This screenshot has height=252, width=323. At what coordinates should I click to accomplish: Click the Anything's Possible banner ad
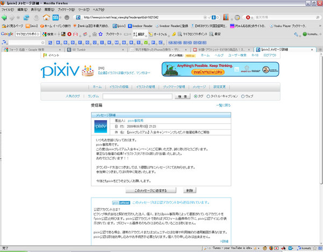pyautogui.click(x=220, y=69)
